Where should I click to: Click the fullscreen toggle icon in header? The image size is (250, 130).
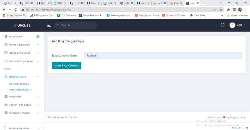click(223, 25)
